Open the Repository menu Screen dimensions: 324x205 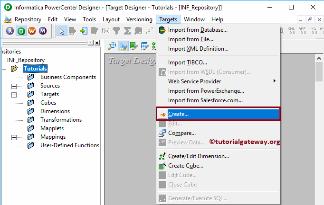tap(28, 19)
